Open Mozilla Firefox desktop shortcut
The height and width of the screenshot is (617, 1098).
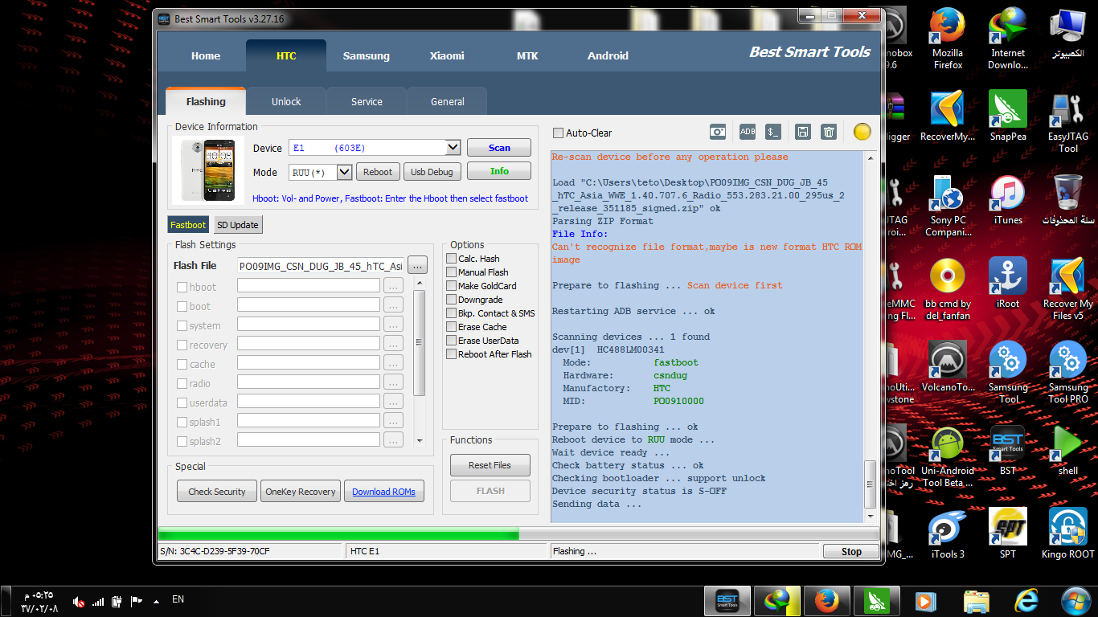(948, 39)
